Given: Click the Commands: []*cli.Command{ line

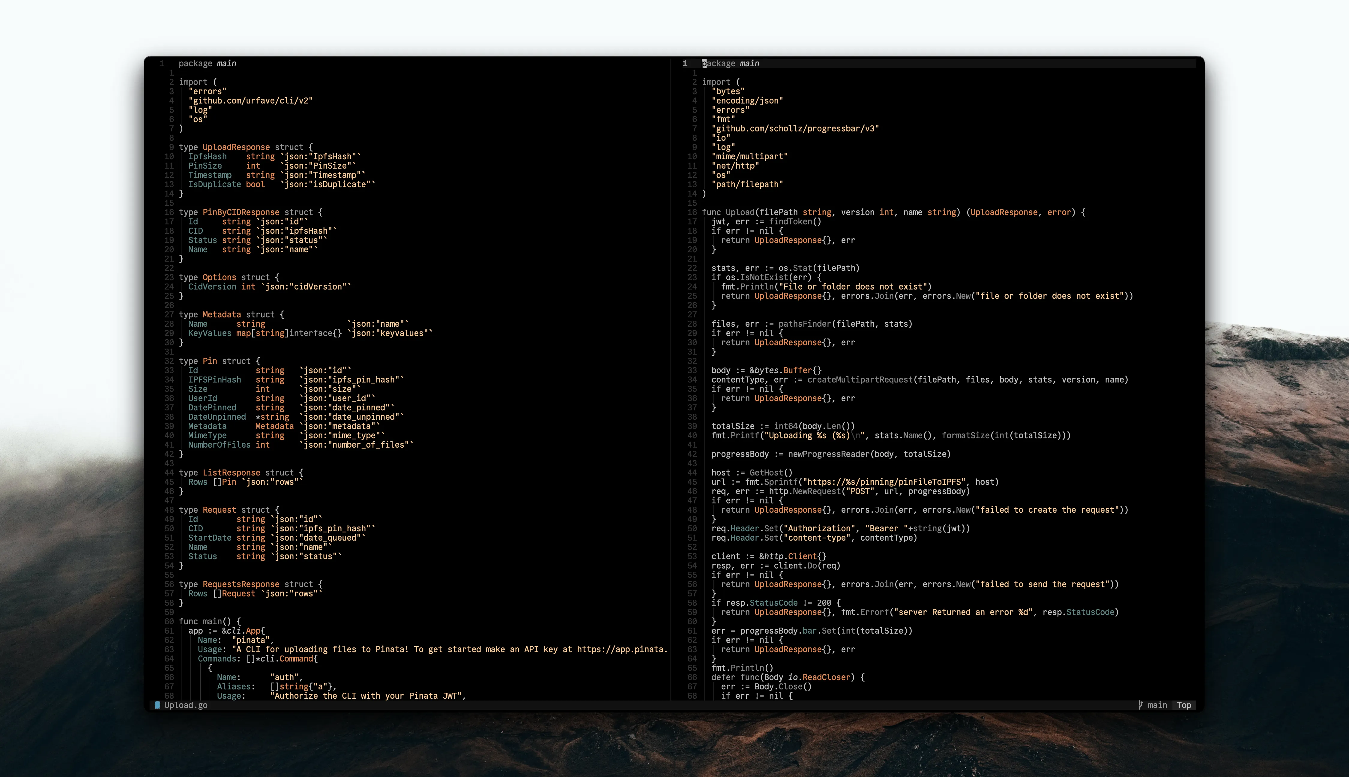Looking at the screenshot, I should tap(258, 658).
